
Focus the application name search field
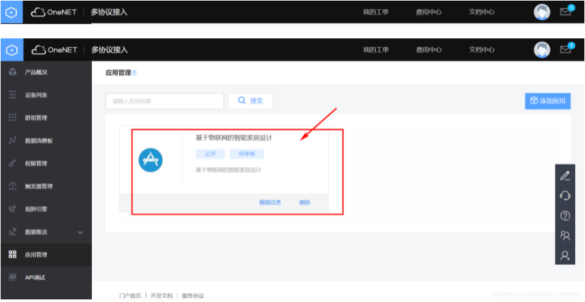[x=165, y=101]
